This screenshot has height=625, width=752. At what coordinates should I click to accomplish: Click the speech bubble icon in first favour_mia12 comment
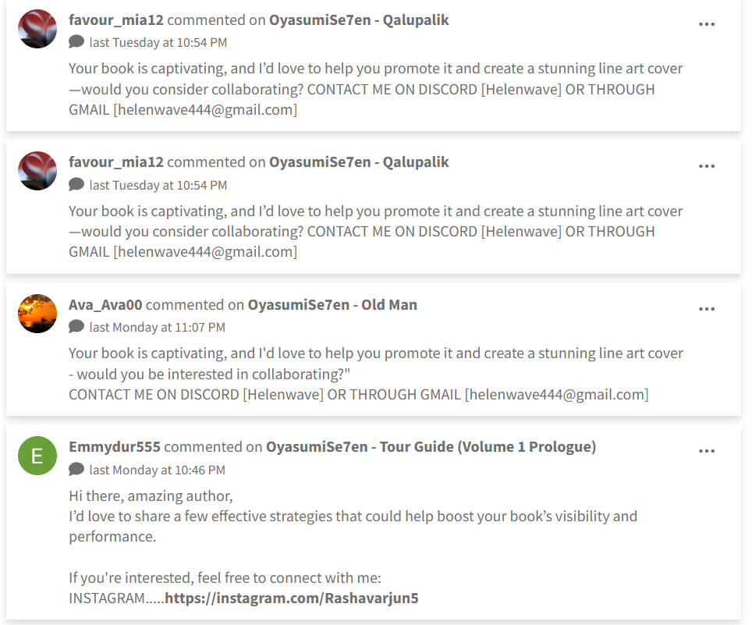pyautogui.click(x=76, y=42)
